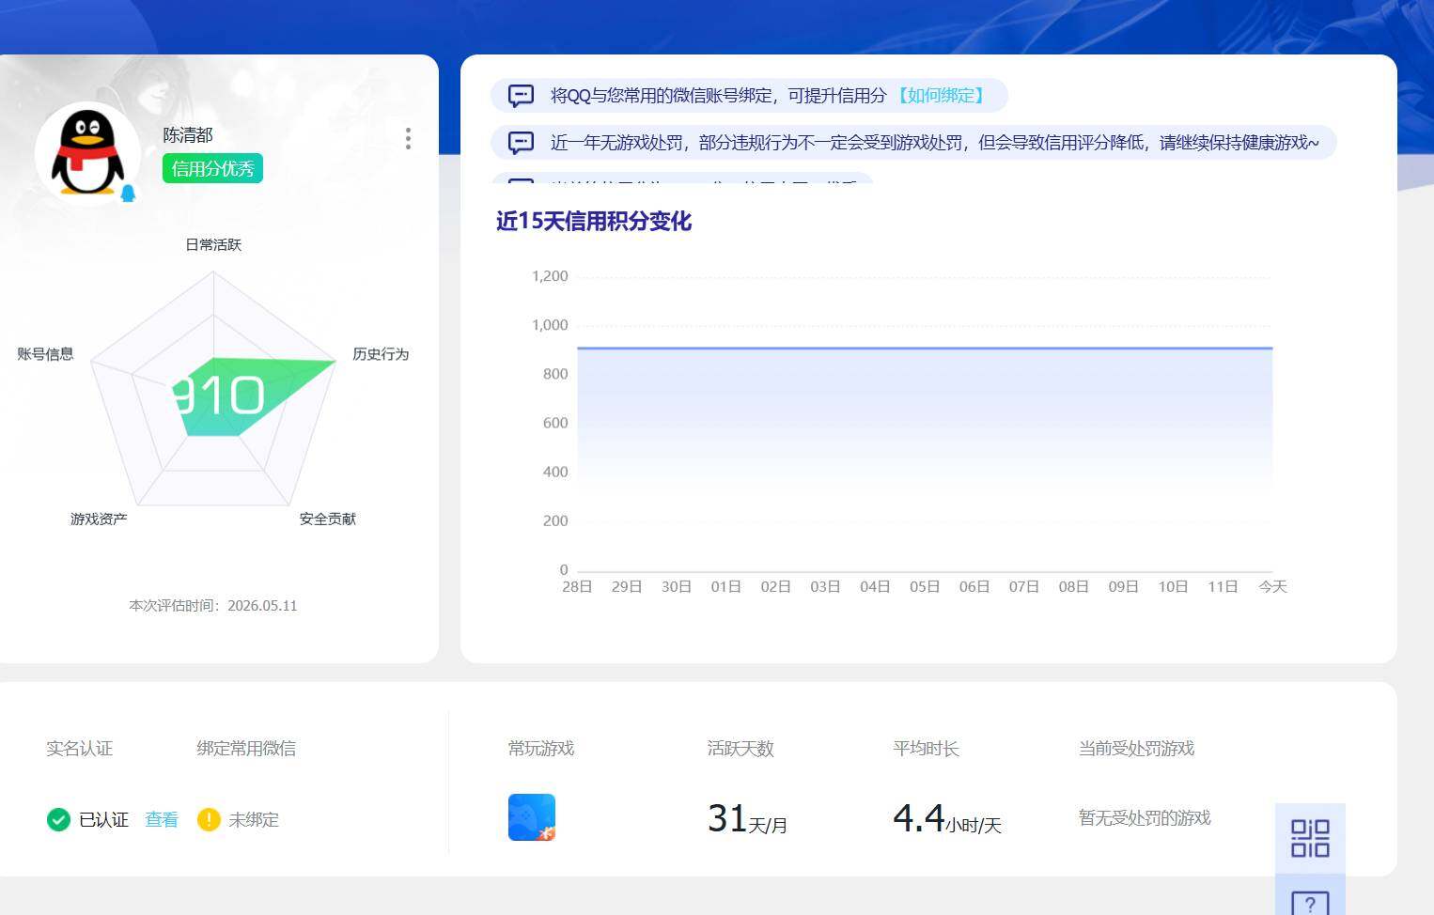Screen dimensions: 1434x915
Task: Click the 4.4小时/天 average duration value
Action: [x=947, y=819]
